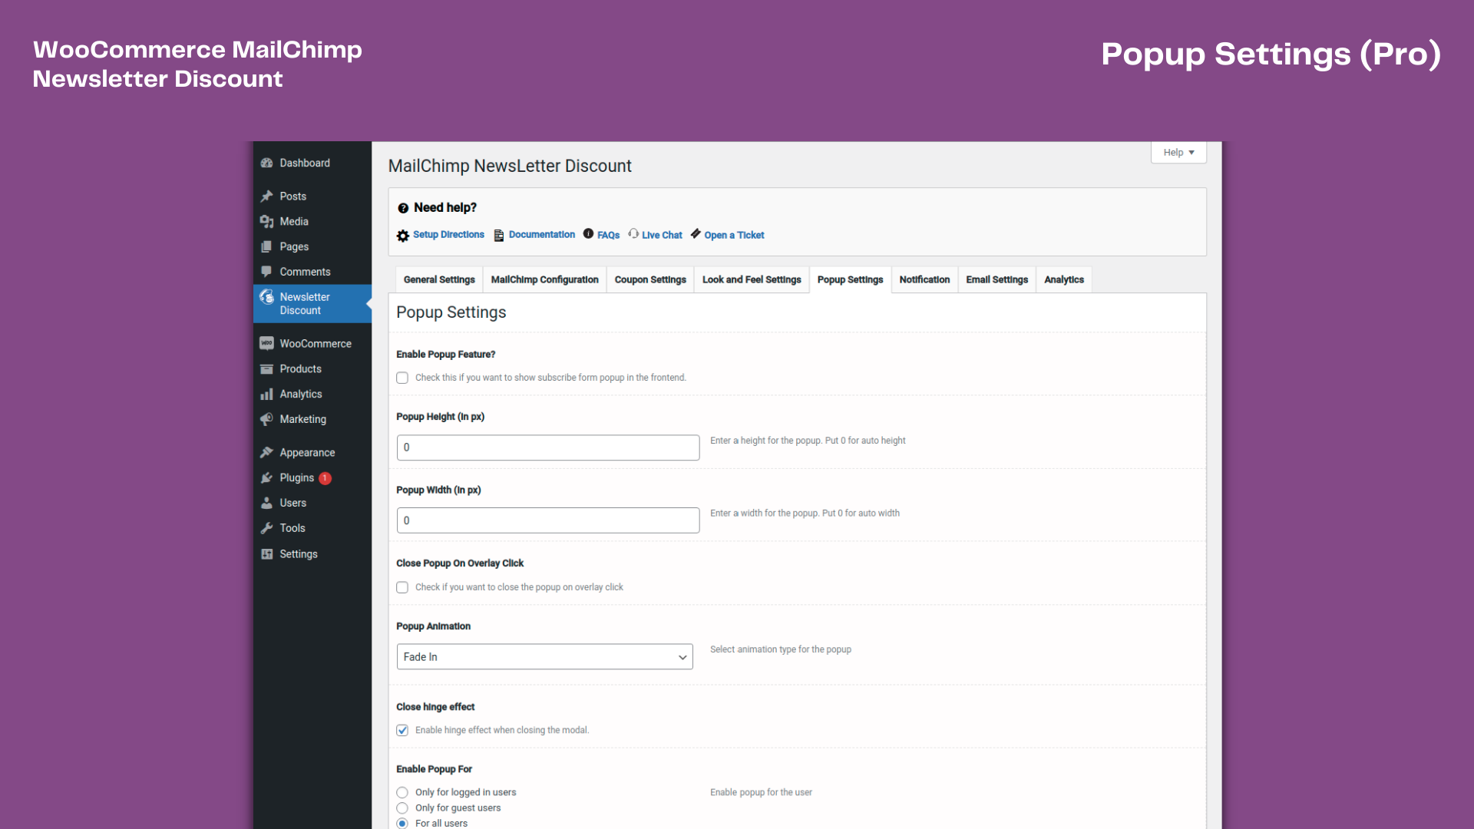This screenshot has width=1474, height=829.
Task: Click the Appearance paintbrush icon
Action: [x=266, y=453]
